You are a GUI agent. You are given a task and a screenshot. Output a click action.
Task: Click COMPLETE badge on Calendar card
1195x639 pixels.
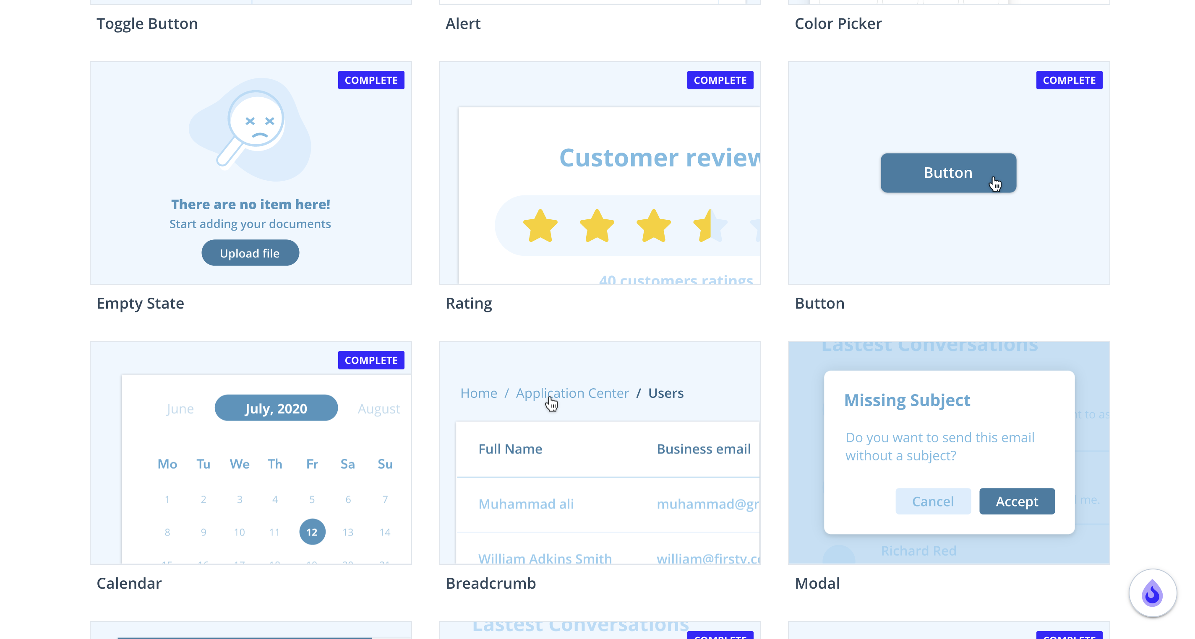point(371,360)
